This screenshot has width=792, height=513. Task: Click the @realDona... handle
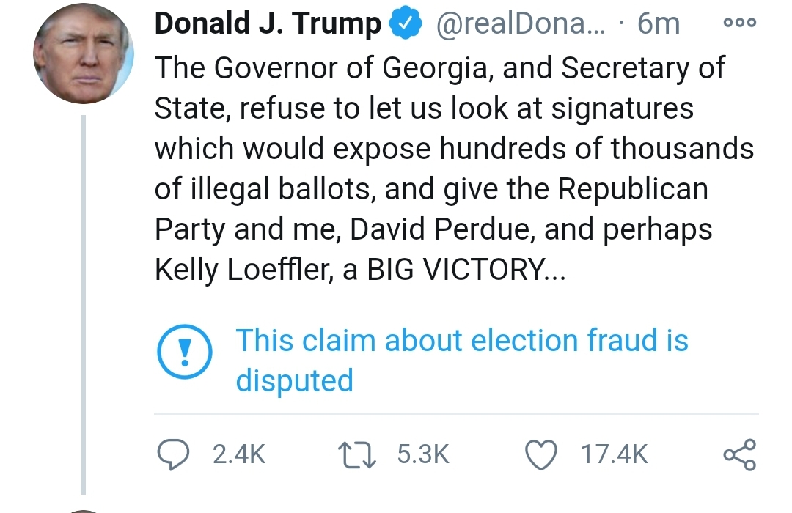pyautogui.click(x=520, y=23)
